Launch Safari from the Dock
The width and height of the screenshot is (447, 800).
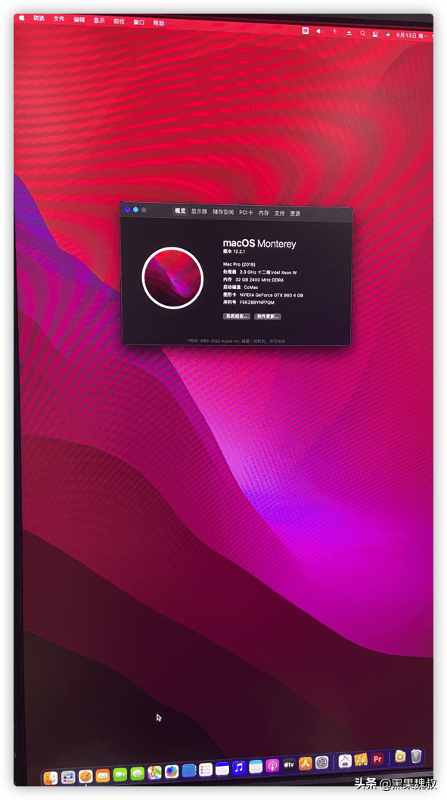point(85,776)
